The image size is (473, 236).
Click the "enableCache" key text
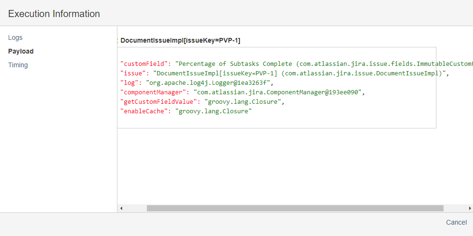(144, 111)
